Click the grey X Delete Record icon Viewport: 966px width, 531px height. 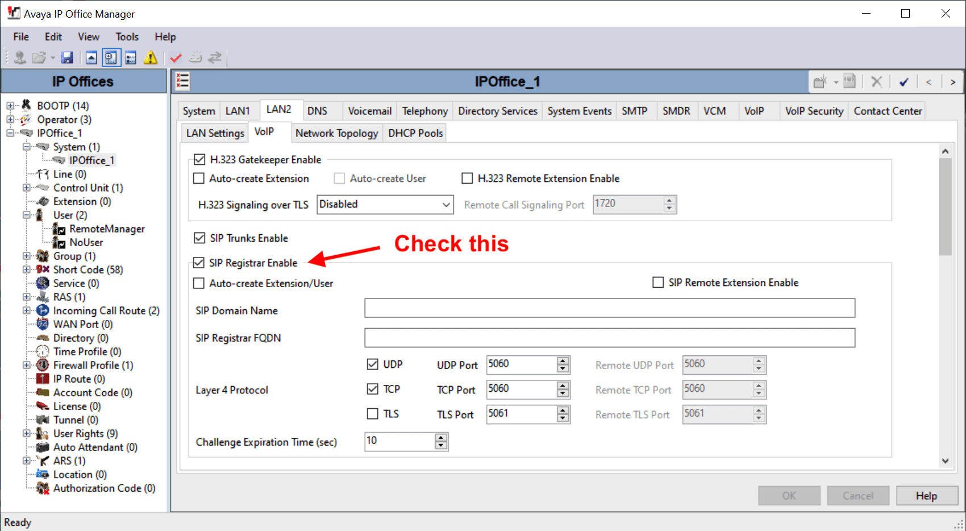pos(876,82)
